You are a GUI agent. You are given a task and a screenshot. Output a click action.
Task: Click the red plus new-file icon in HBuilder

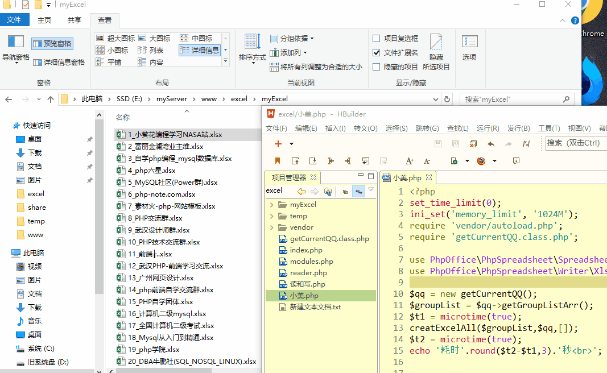tap(278, 144)
